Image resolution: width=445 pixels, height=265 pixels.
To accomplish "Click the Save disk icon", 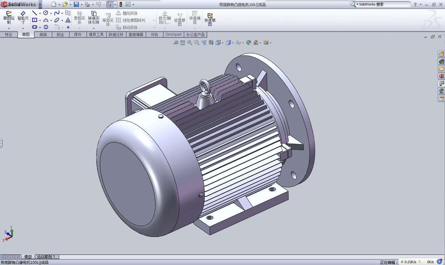I will click(76, 4).
